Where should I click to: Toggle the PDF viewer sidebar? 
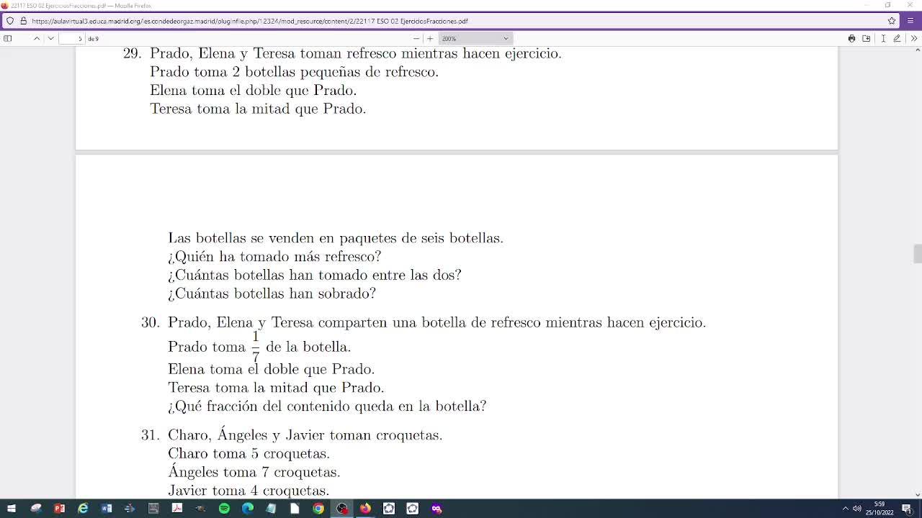click(8, 38)
